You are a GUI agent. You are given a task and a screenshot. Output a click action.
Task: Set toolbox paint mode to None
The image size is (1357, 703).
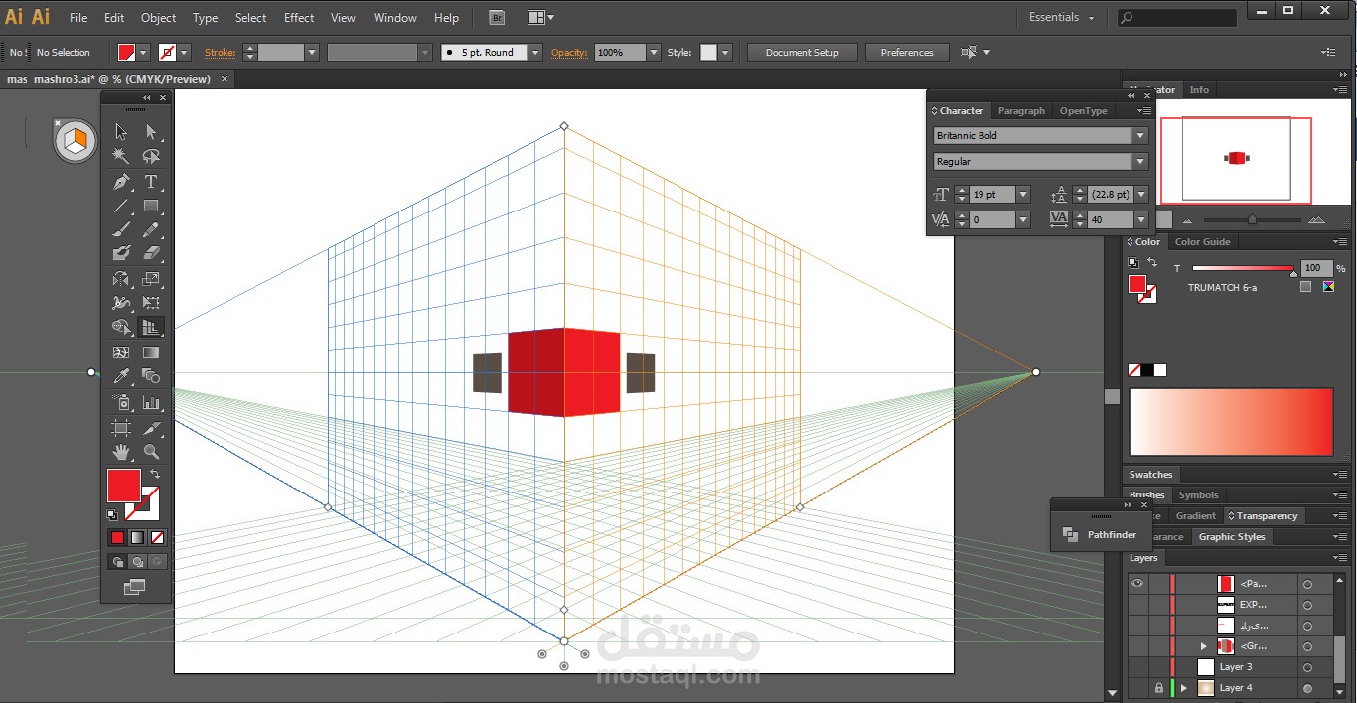click(157, 537)
